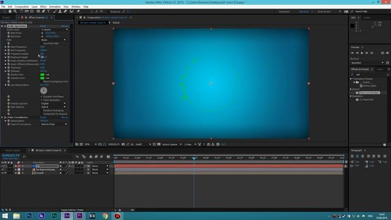This screenshot has width=391, height=220.
Task: Toggle stopwatch for Maximum Height
Action: point(9,57)
